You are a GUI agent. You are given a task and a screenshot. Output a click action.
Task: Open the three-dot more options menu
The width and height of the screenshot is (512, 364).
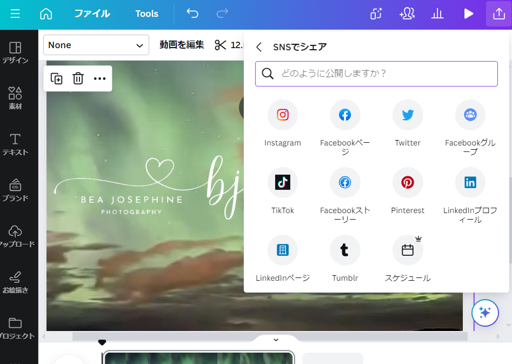(99, 78)
